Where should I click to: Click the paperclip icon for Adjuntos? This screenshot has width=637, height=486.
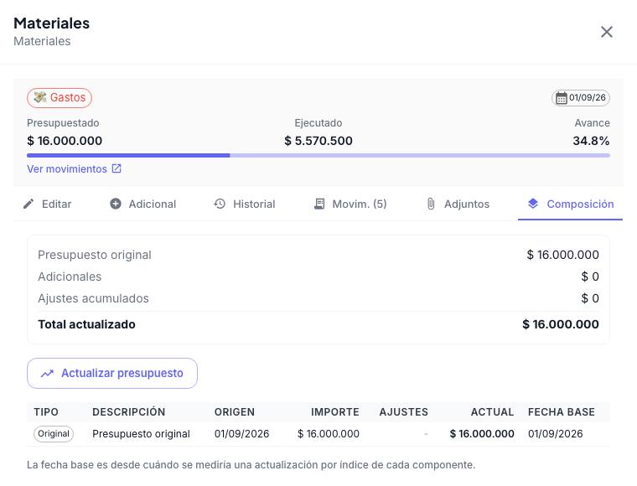431,204
